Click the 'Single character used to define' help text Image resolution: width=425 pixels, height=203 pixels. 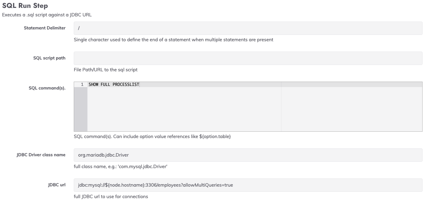pos(173,39)
